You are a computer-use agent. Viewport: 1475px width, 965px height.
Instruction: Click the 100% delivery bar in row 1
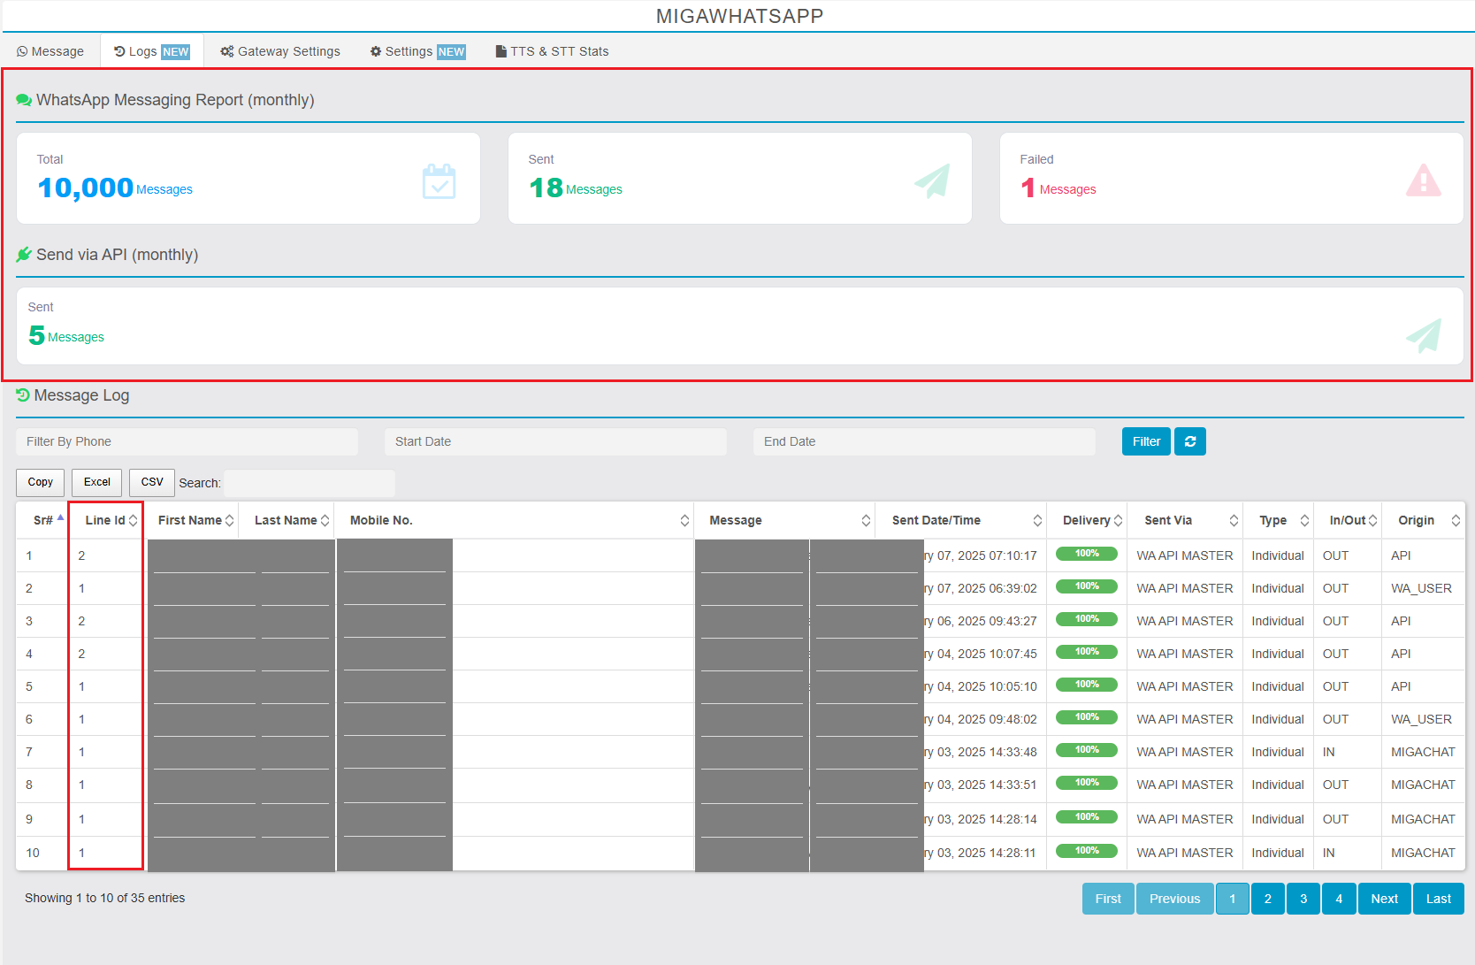[1086, 554]
